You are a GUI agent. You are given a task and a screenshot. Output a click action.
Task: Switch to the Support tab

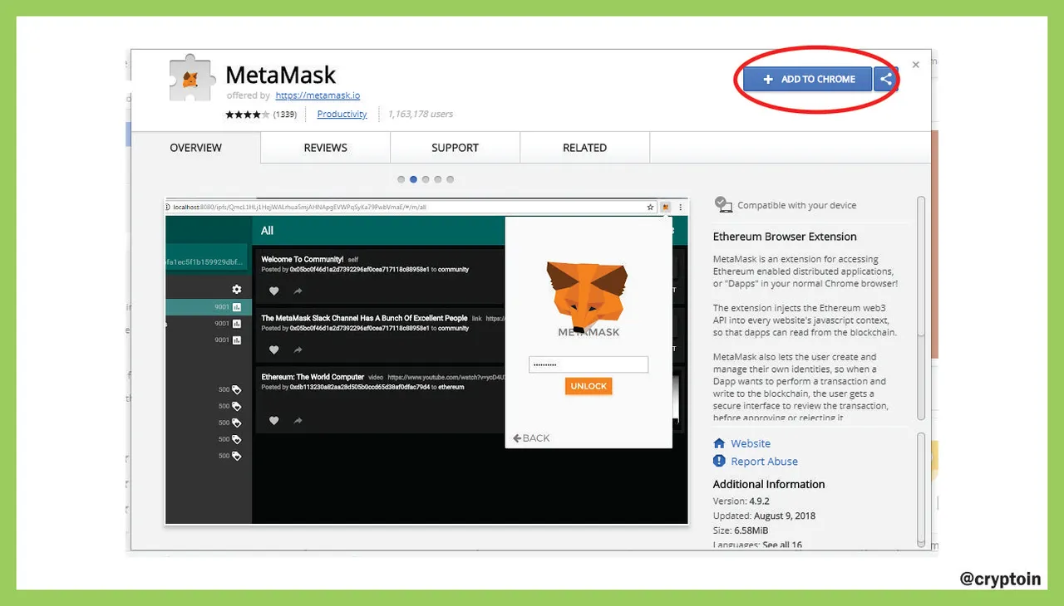pos(455,148)
